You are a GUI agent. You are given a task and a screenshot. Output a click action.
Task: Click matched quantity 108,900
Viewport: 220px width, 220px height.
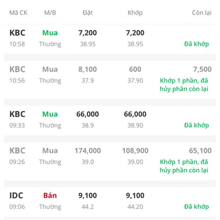tap(135, 151)
